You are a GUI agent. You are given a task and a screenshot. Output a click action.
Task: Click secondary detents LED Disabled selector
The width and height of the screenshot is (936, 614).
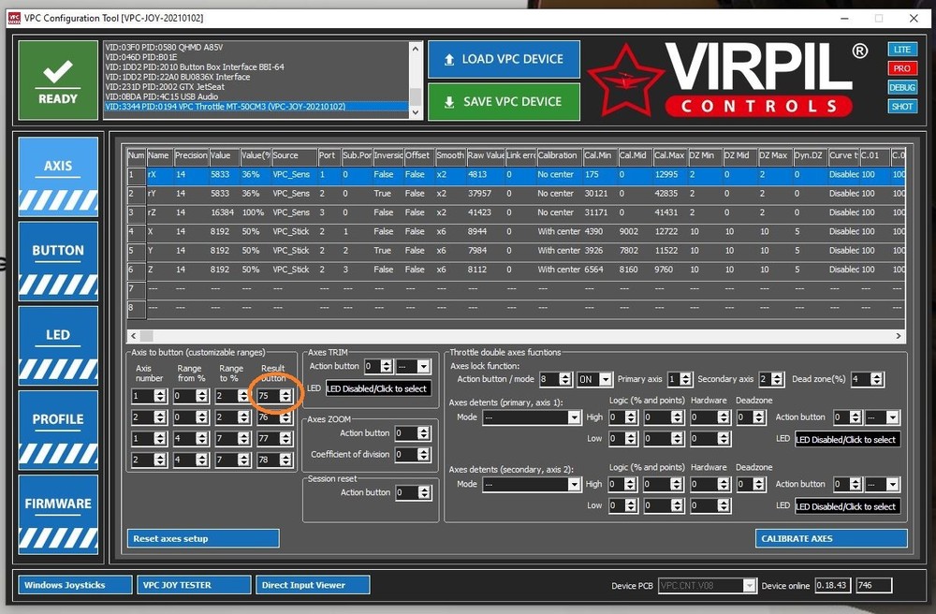[847, 506]
